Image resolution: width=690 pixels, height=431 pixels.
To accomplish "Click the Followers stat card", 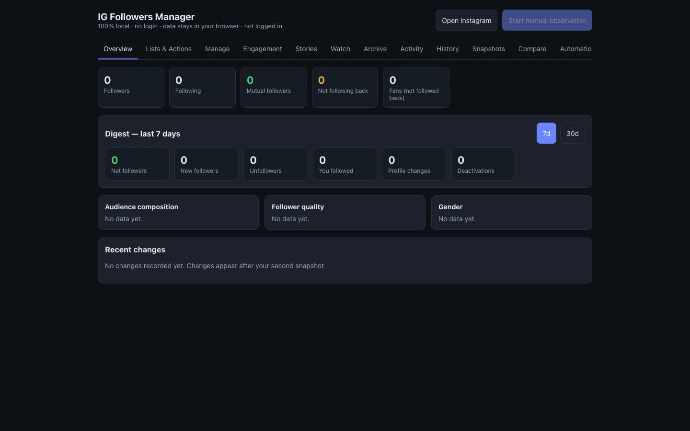I will coord(131,88).
